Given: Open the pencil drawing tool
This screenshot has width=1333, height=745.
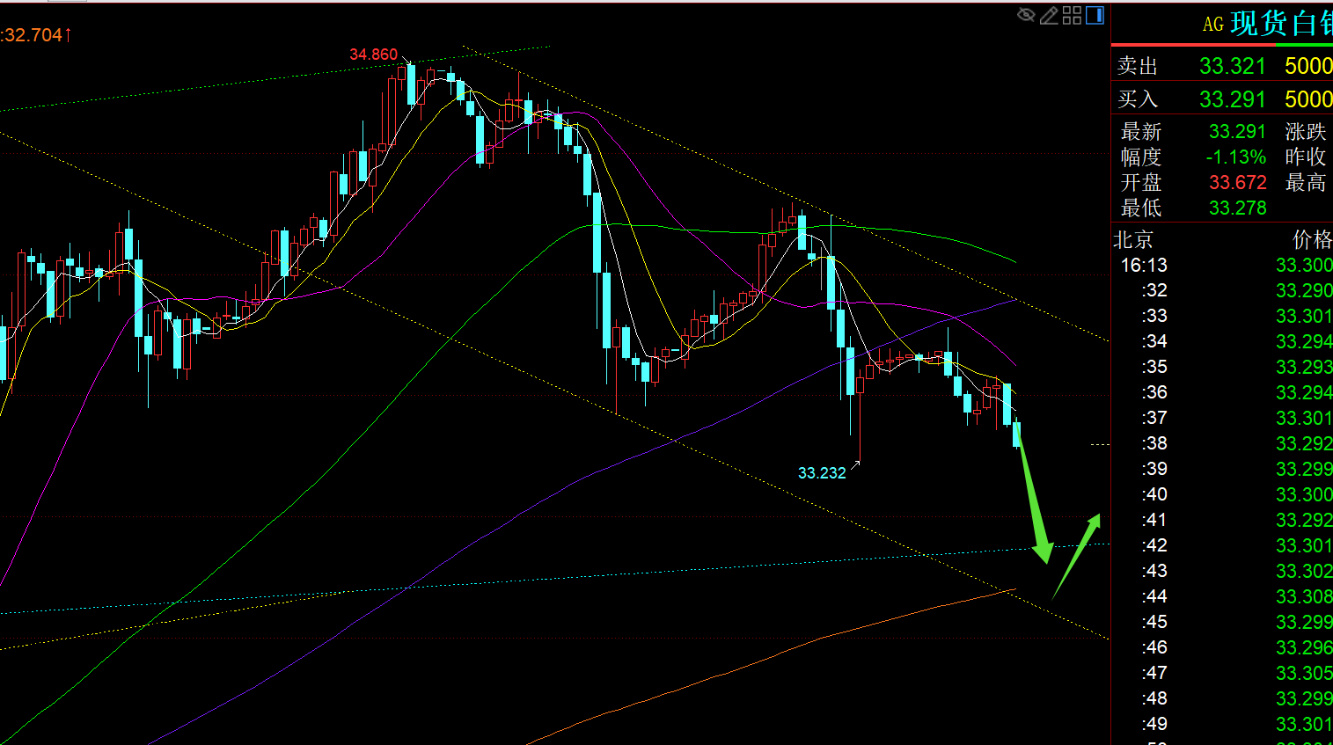Looking at the screenshot, I should (1049, 15).
